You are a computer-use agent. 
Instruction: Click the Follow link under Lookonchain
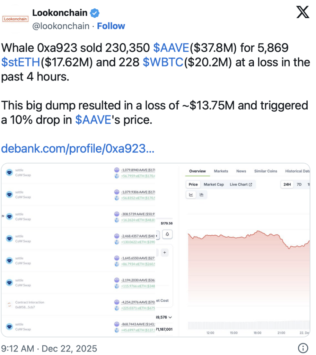(111, 26)
